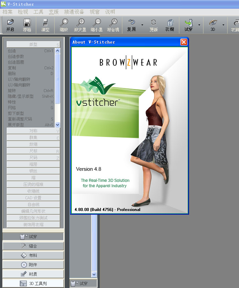Click the 版型 list scrollbar thumb
This screenshot has width=239, height=288.
[58, 79]
